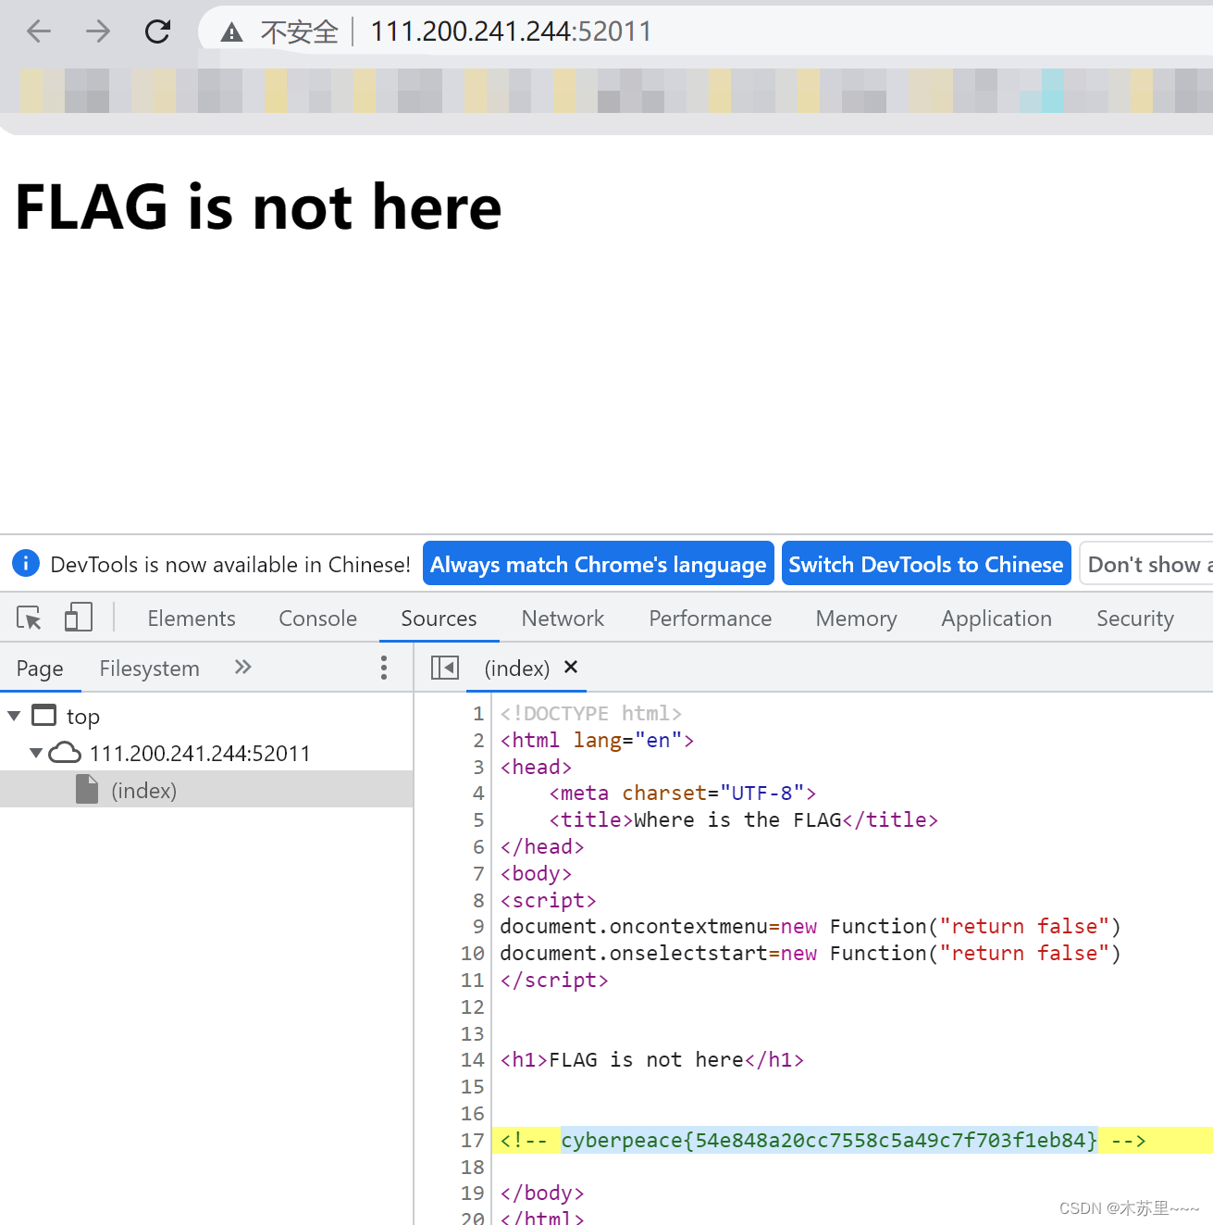Click the meta charset UTF-8 code line
Viewport: 1213px width, 1225px height.
[683, 794]
